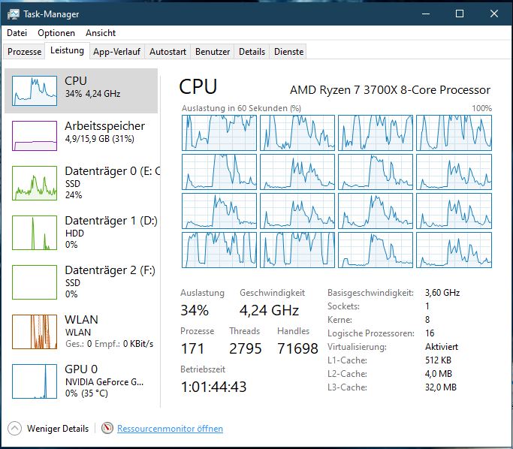
Task: Open the Autostart tab
Action: coord(167,52)
